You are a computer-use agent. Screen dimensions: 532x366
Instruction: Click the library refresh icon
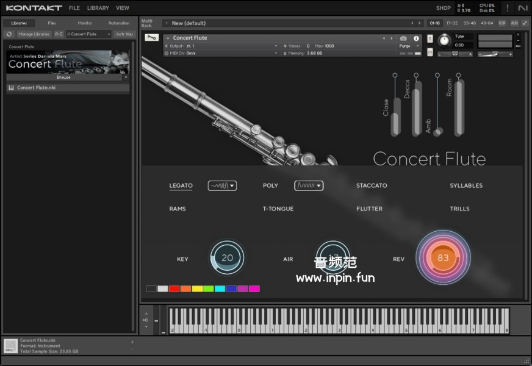click(9, 34)
